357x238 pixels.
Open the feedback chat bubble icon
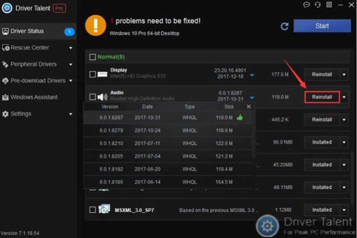point(307,4)
